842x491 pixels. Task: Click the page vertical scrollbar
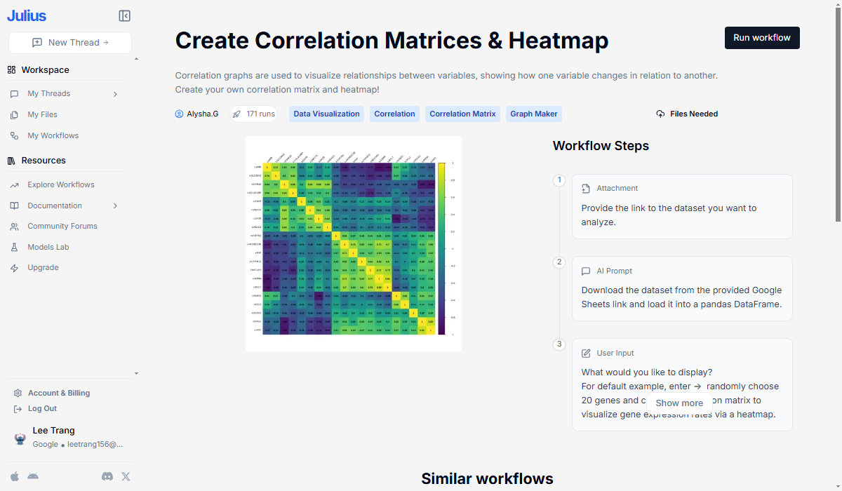pos(837,105)
